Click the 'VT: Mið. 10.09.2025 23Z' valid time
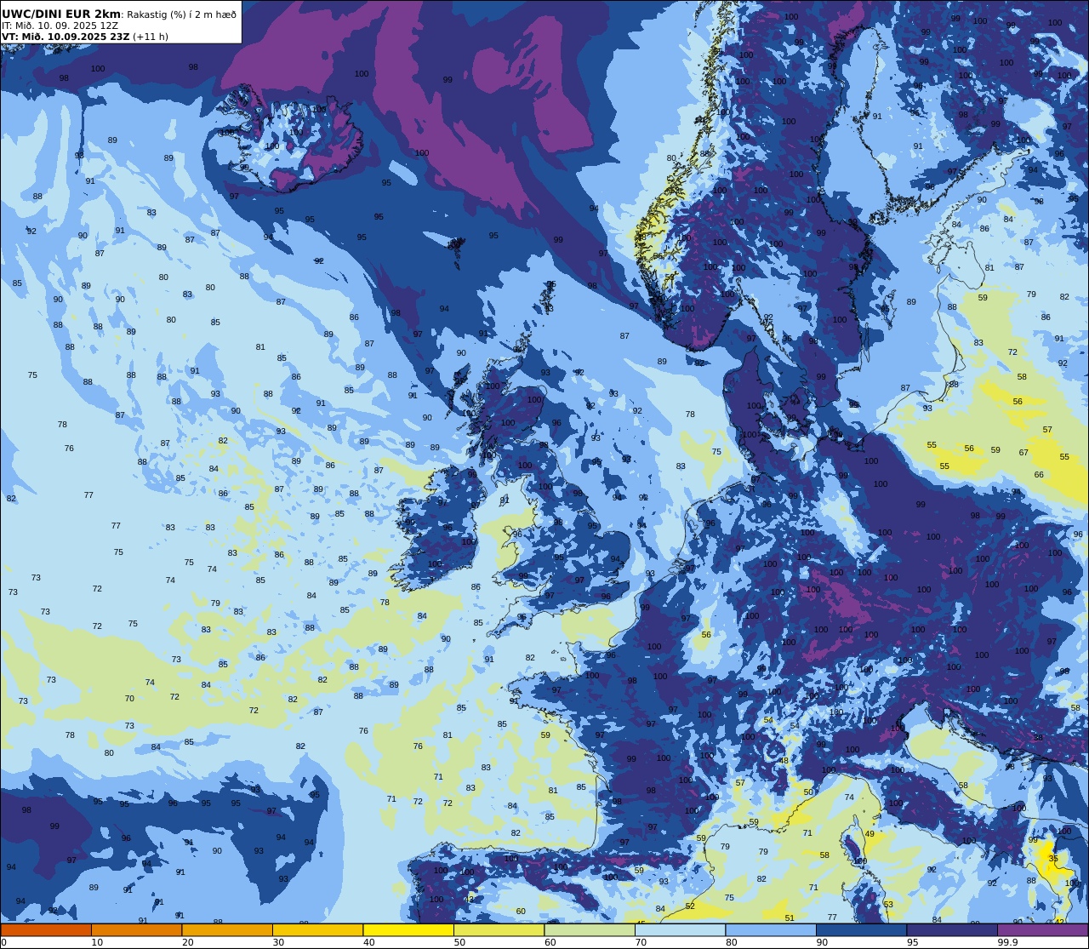Image resolution: width=1089 pixels, height=949 pixels. [66, 37]
